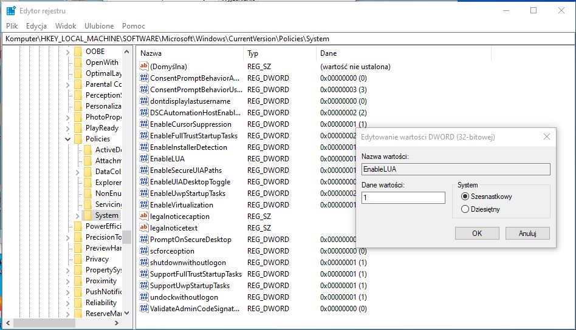Open the Widok menu
Screen dimensions: 576x330
point(66,26)
